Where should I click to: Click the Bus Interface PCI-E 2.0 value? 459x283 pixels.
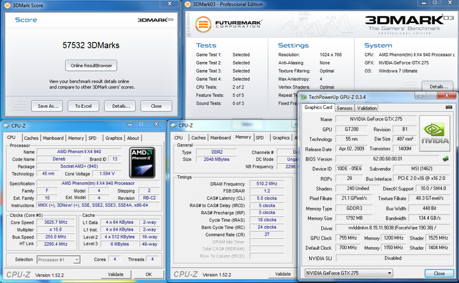click(421, 178)
